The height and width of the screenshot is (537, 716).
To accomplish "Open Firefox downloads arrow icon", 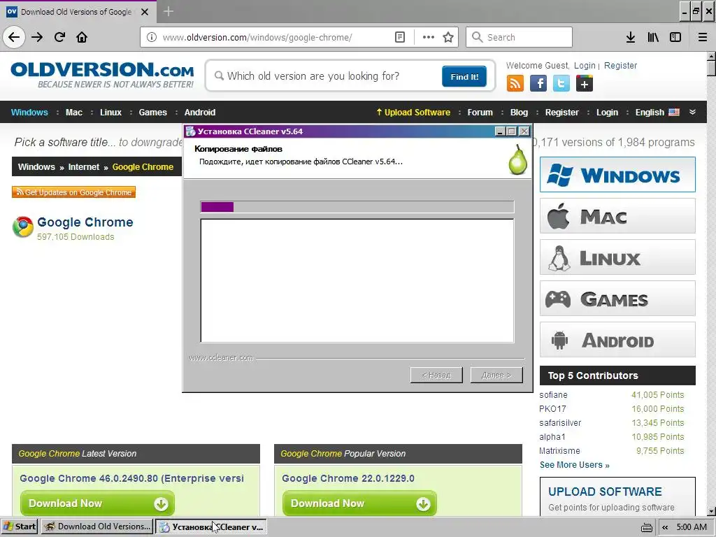I will 631,37.
